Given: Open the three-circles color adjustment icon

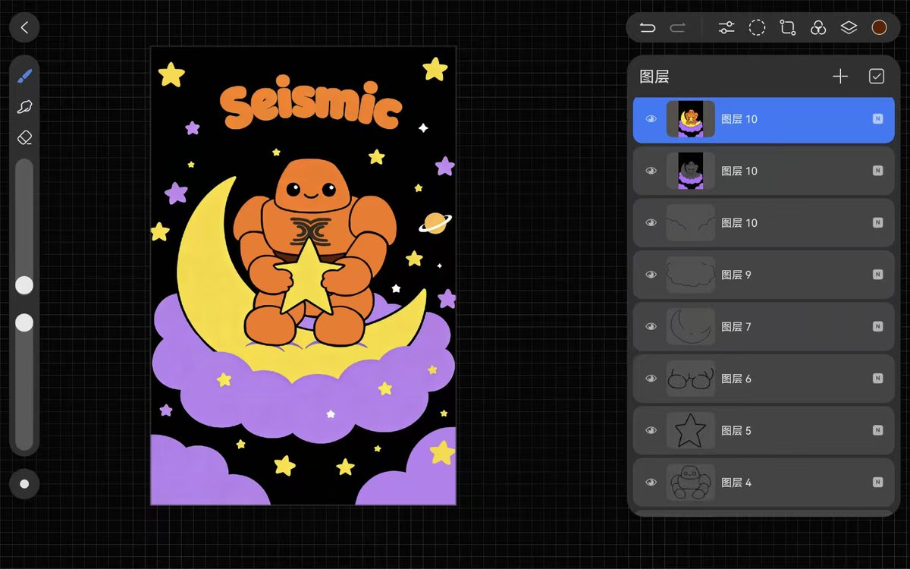Looking at the screenshot, I should [x=818, y=28].
